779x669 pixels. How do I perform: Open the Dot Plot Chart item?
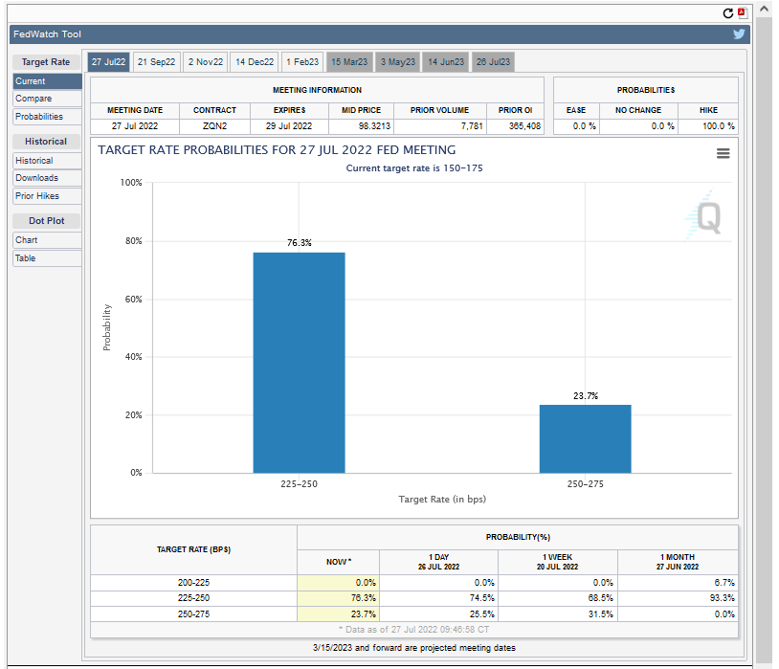(x=47, y=240)
